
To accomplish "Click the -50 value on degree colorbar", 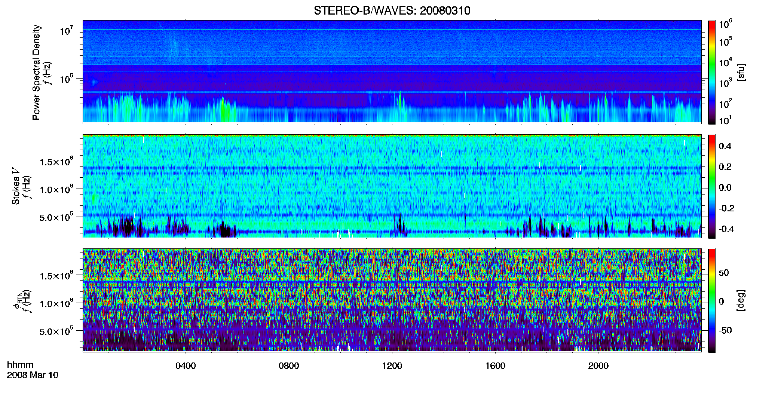I will pos(725,330).
